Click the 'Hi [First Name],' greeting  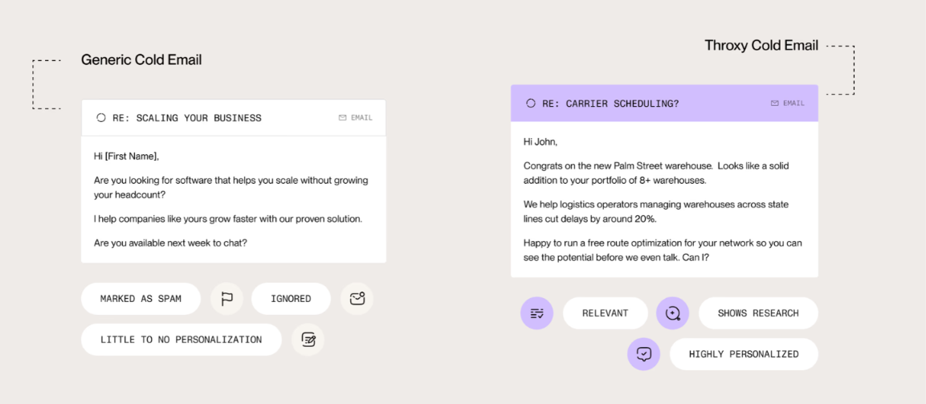tap(126, 157)
